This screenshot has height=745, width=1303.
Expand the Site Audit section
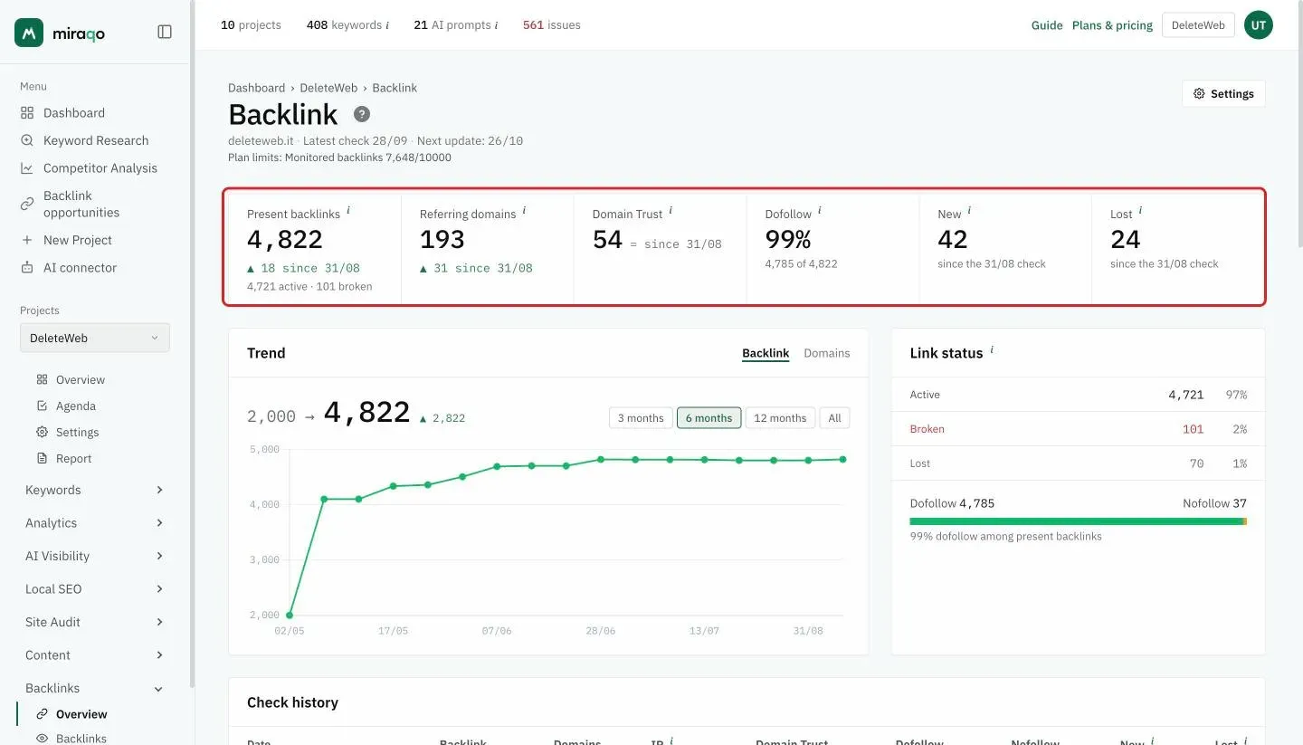95,622
